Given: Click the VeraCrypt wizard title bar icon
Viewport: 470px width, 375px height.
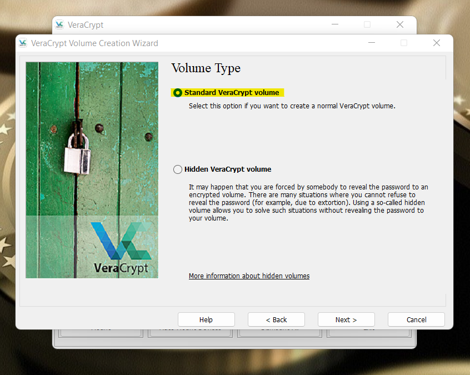Looking at the screenshot, I should [23, 43].
